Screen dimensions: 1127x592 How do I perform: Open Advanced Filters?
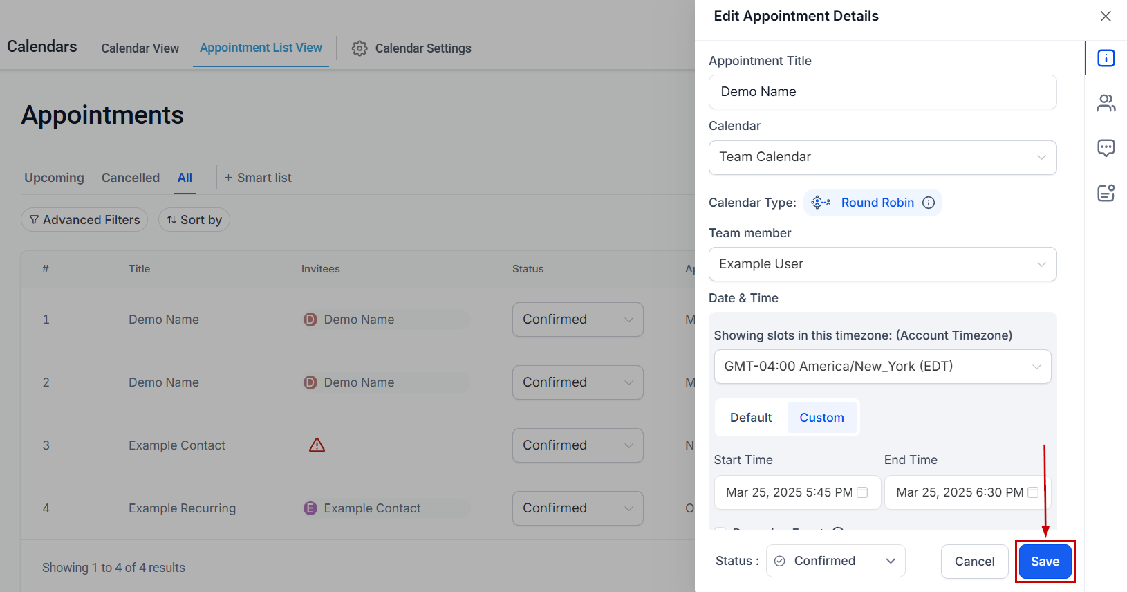tap(84, 220)
